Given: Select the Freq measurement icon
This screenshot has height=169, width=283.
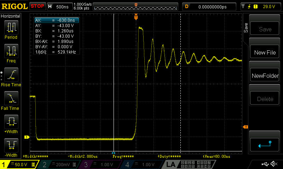Looking at the screenshot, I should [x=11, y=51].
